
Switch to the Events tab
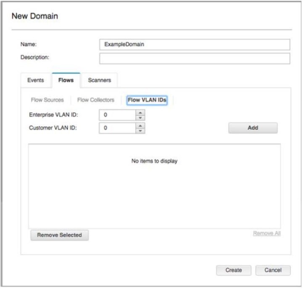(x=35, y=80)
